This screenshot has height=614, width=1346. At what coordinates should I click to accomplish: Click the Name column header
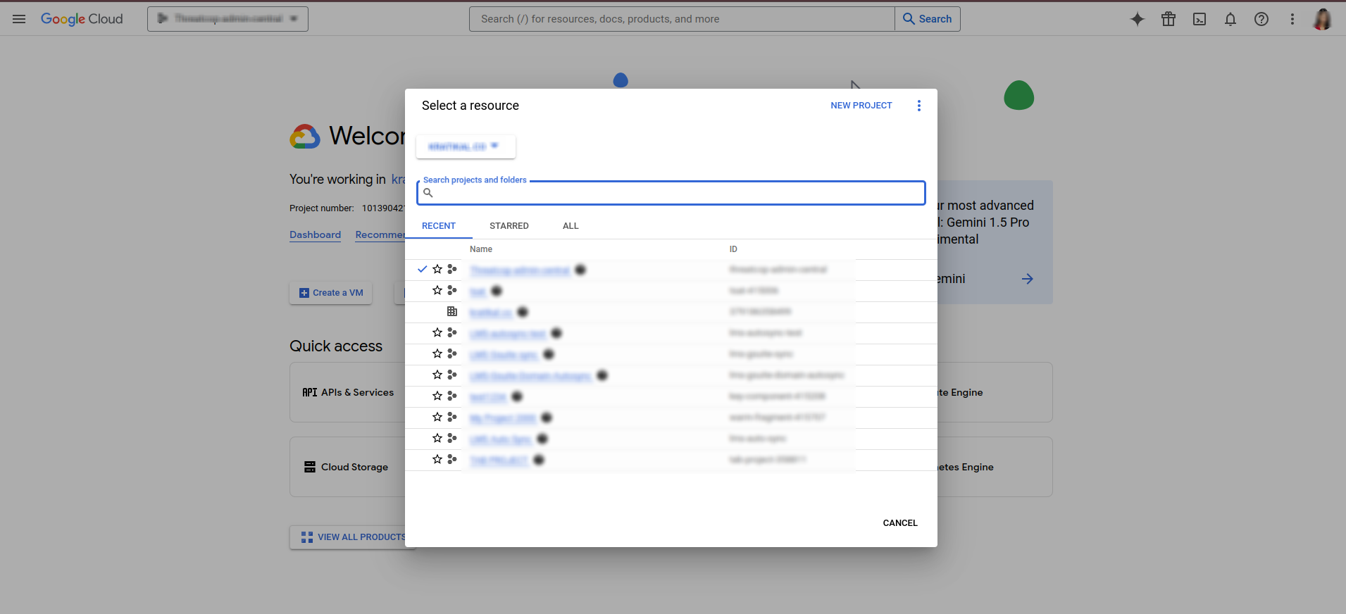(x=481, y=249)
